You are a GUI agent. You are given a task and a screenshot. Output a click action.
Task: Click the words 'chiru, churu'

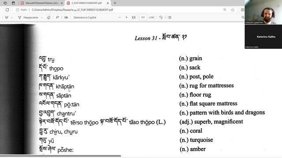click(x=63, y=132)
